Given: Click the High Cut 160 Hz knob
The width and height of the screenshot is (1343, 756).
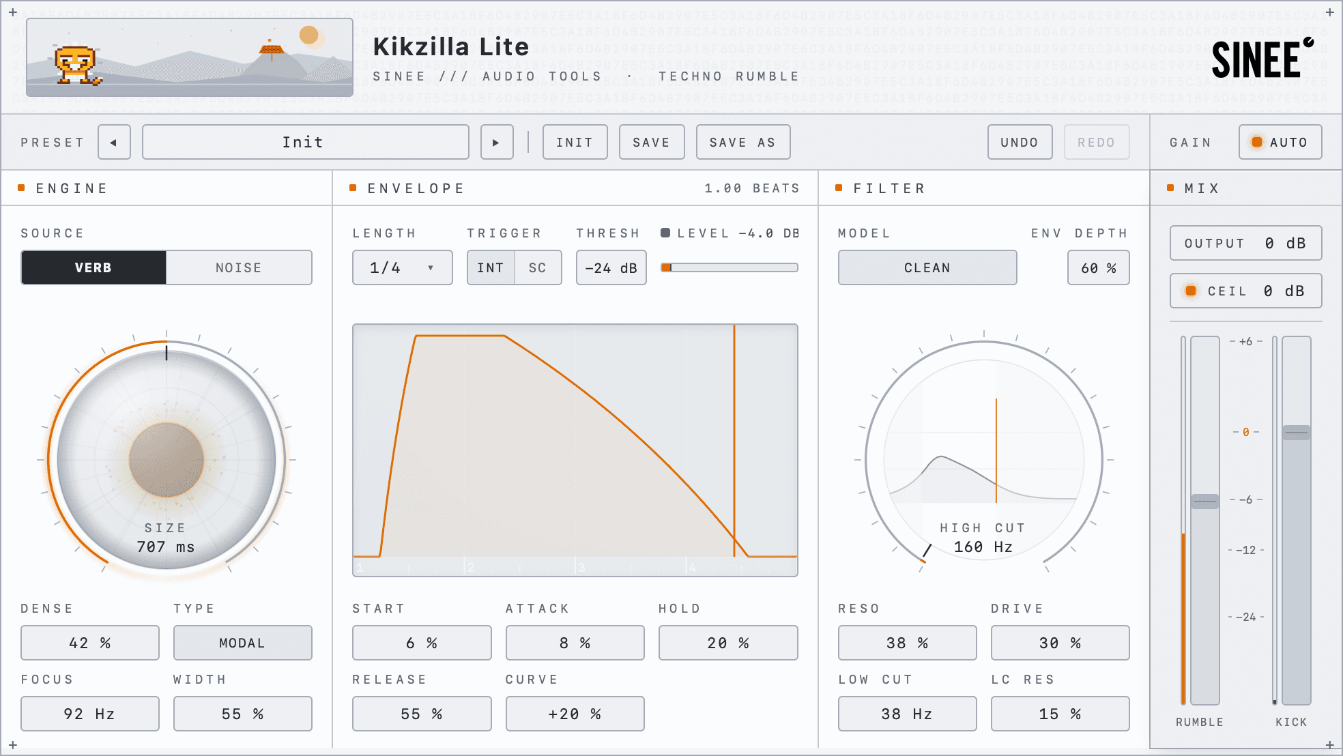Looking at the screenshot, I should 984,460.
